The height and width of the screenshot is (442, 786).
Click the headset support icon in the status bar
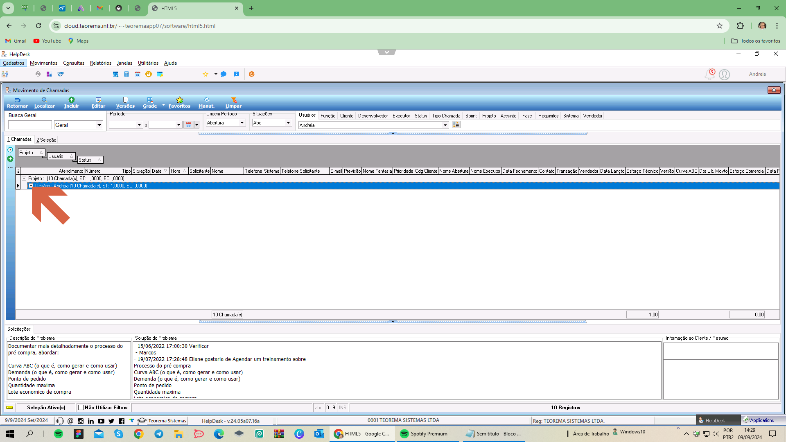pyautogui.click(x=60, y=421)
